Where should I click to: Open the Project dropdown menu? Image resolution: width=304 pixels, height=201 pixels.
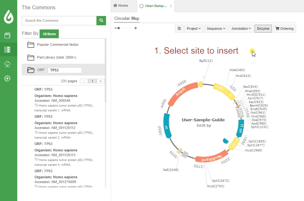tap(194, 28)
